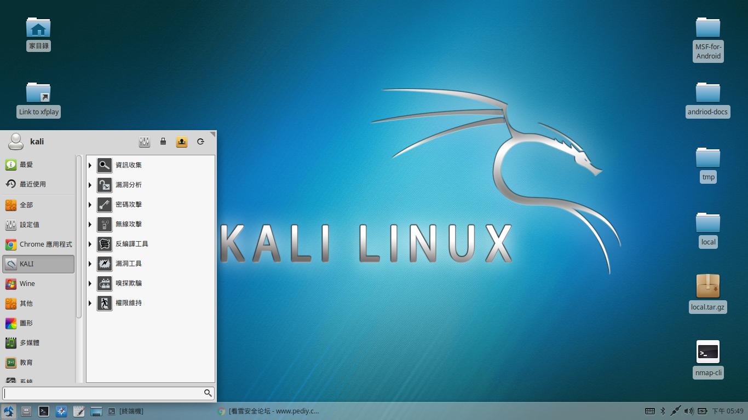The image size is (748, 420).
Task: Click the volume speaker tray icon
Action: (689, 411)
